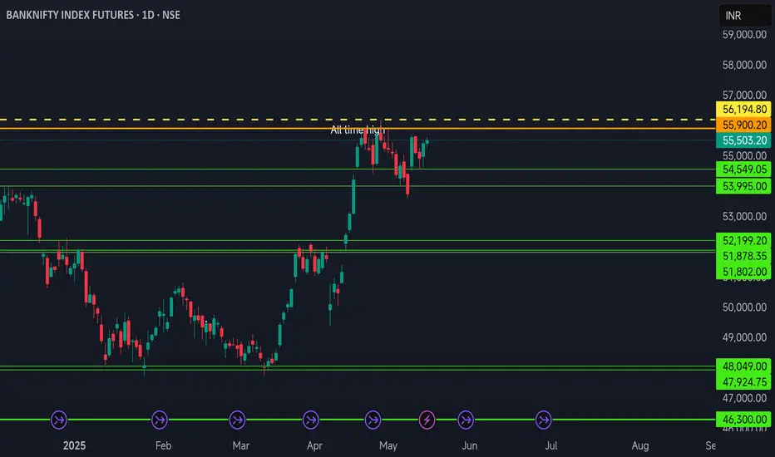Image resolution: width=775 pixels, height=457 pixels.
Task: Click the 55,000.00 price axis value
Action: [x=744, y=155]
